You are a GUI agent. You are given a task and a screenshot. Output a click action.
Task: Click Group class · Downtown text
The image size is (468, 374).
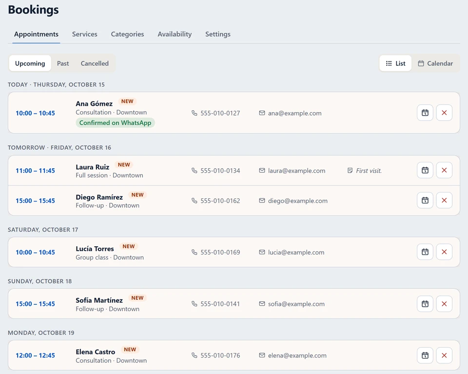point(110,257)
